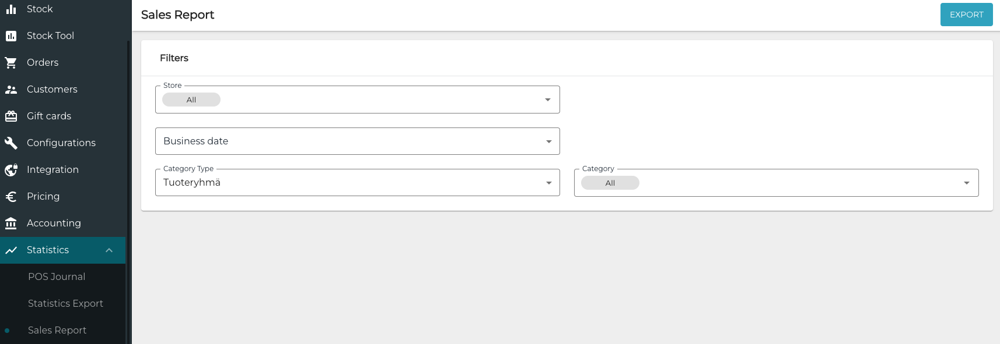Click the All chip in Store field
1000x344 pixels.
coord(191,100)
